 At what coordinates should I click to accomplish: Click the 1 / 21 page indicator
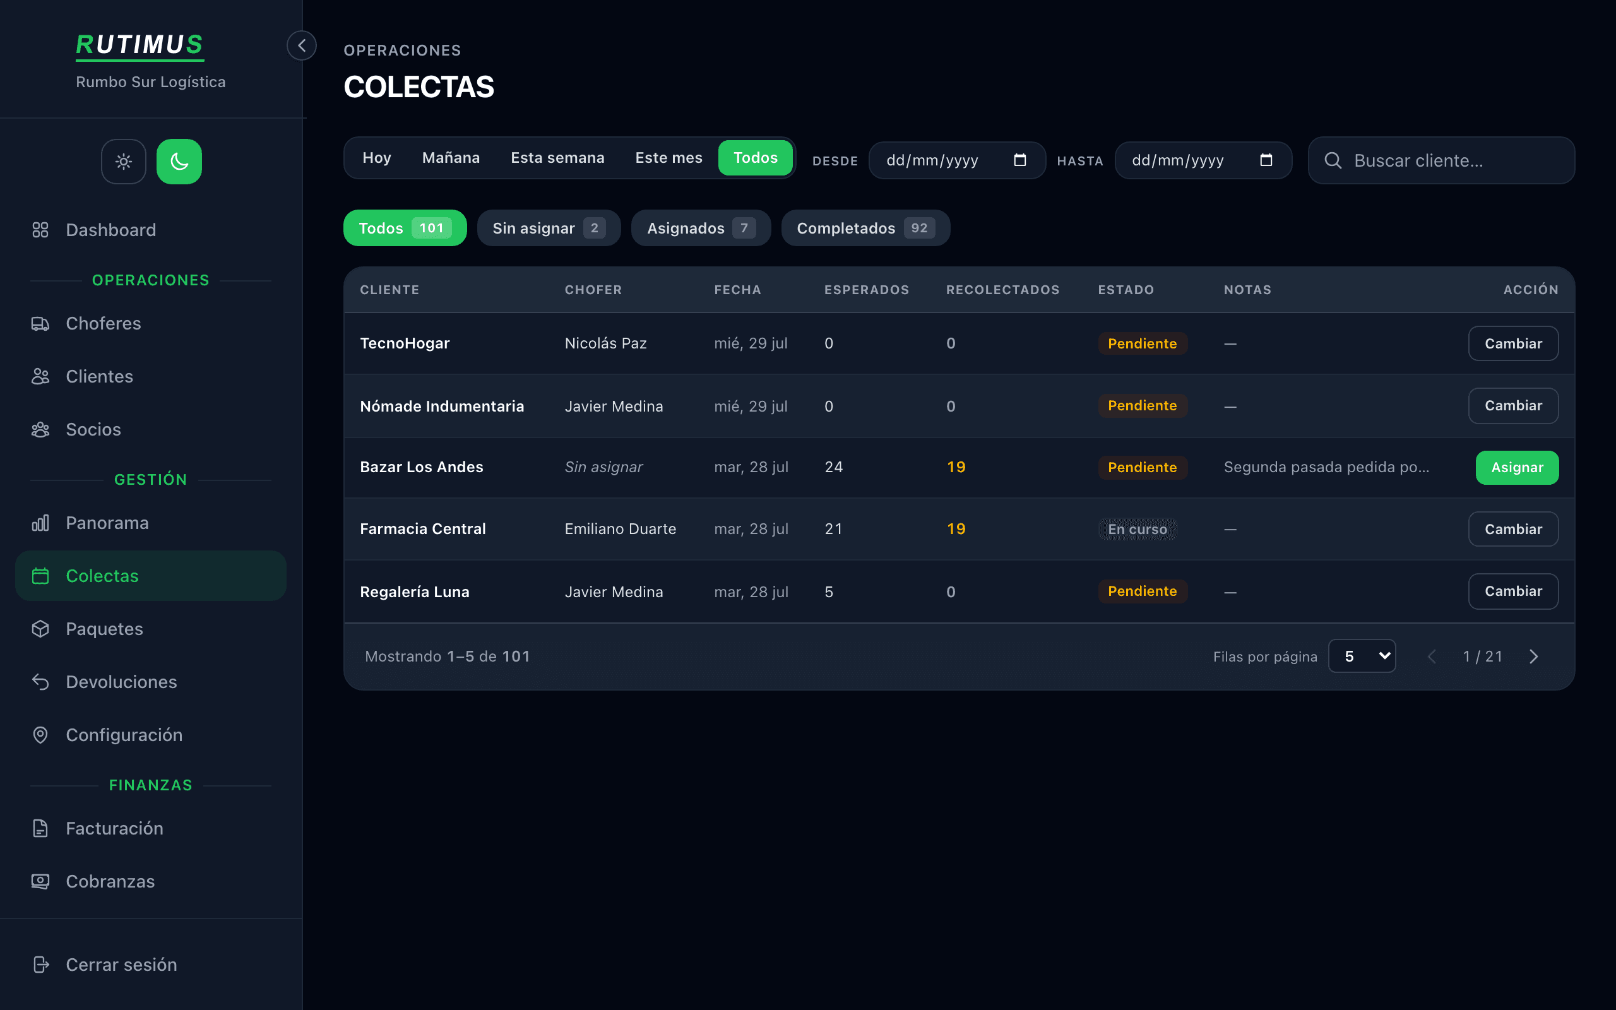[1482, 656]
